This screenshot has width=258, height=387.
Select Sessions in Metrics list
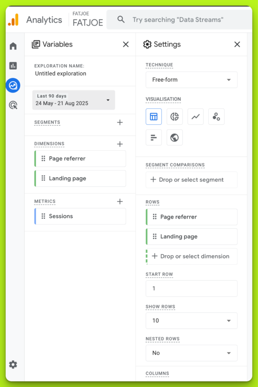click(x=80, y=216)
